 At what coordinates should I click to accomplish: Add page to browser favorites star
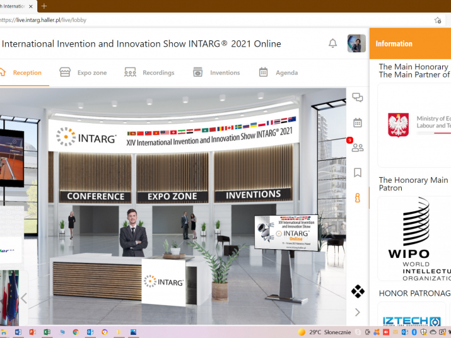pyautogui.click(x=438, y=20)
